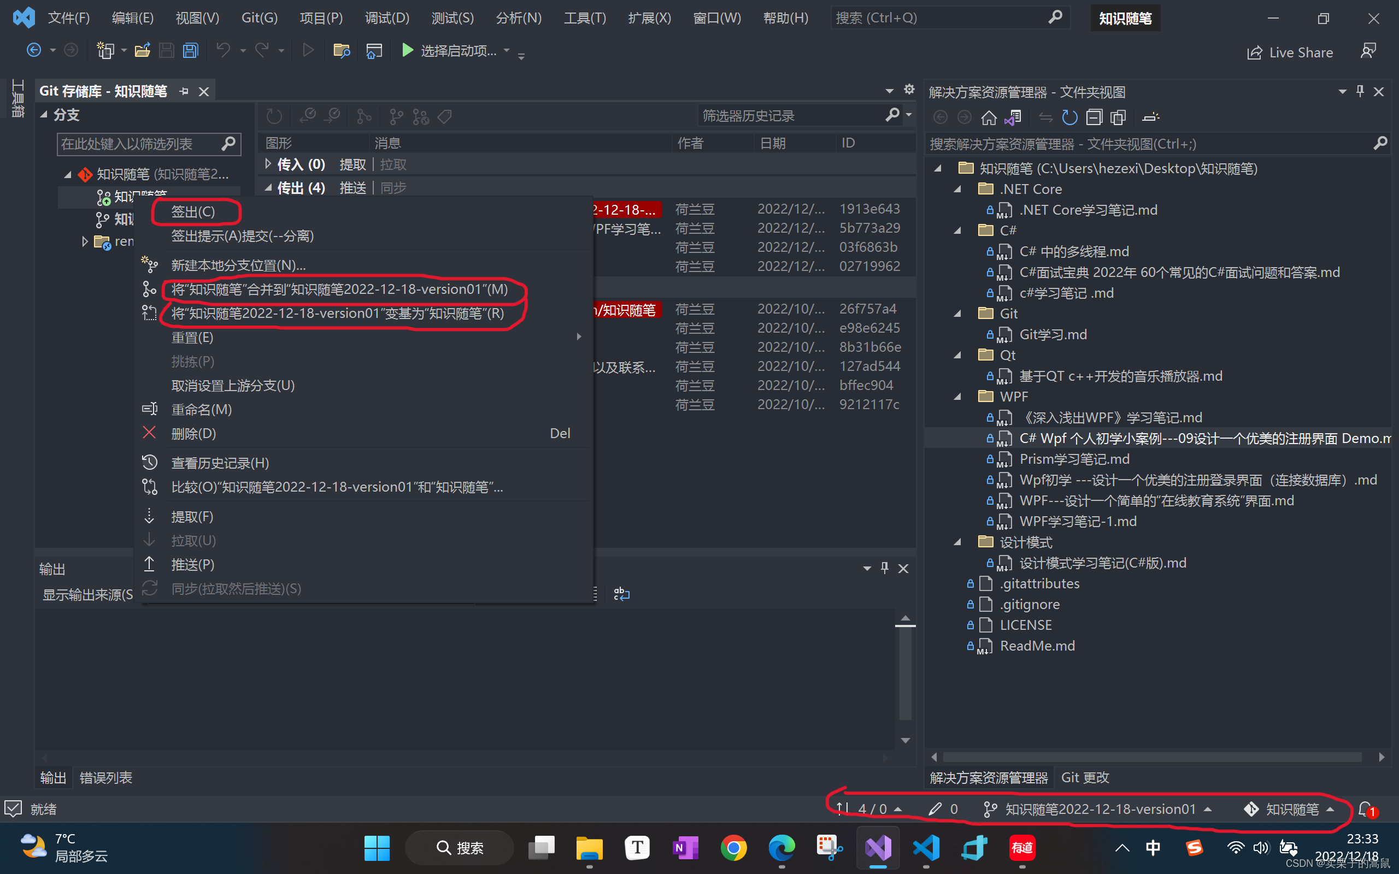Collapse the 传出 (4) group
Viewport: 1399px width, 874px height.
(268, 187)
